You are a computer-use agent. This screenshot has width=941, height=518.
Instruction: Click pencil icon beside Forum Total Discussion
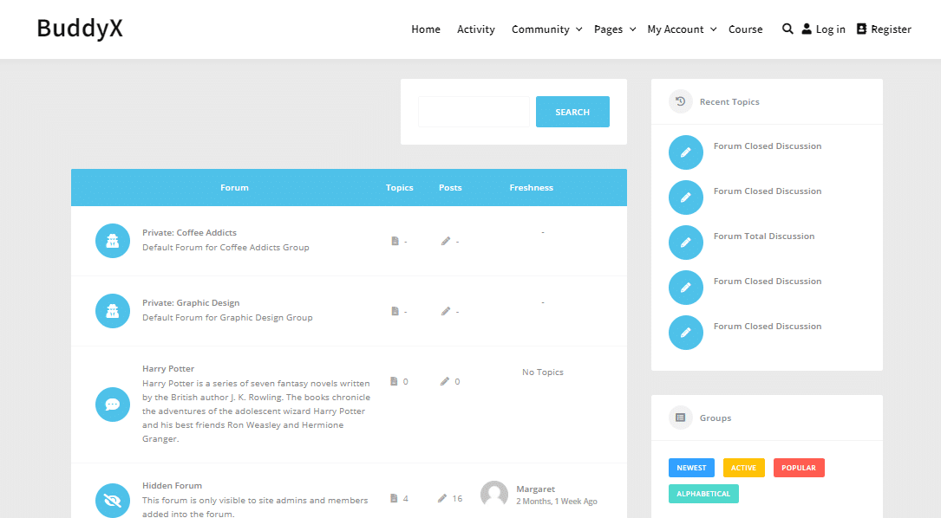(x=686, y=243)
